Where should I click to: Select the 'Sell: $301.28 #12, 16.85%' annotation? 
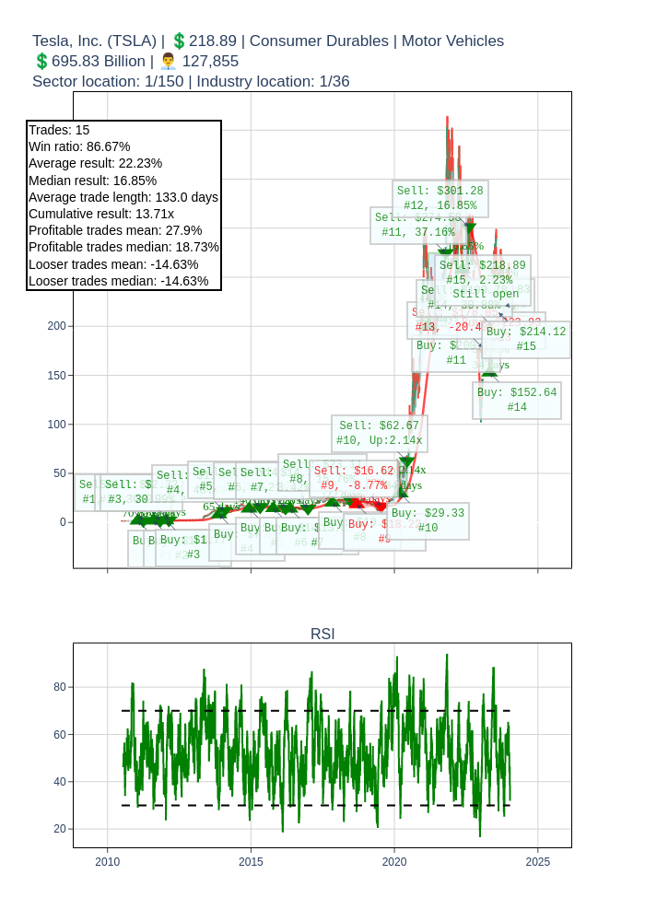440,199
